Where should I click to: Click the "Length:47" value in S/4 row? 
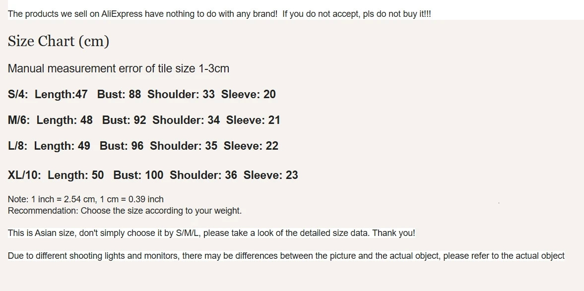61,94
